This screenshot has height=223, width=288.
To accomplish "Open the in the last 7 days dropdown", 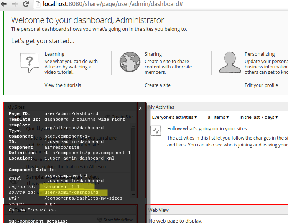I will 258,117.
